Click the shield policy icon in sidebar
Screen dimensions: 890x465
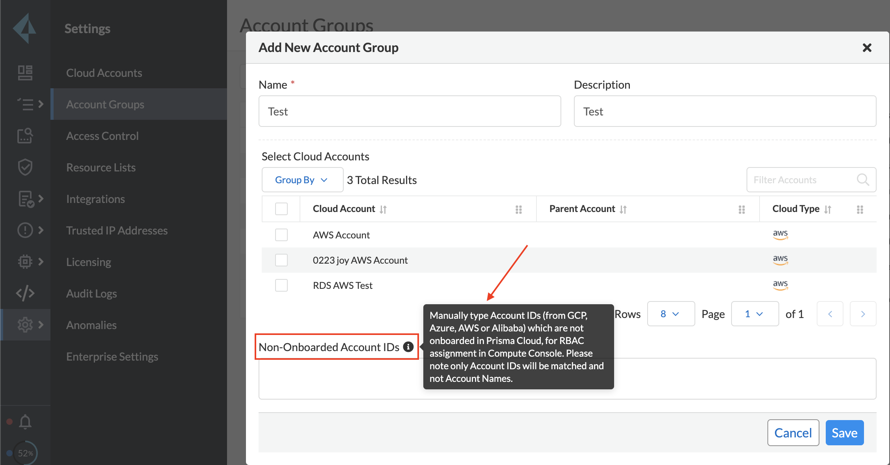pos(25,167)
